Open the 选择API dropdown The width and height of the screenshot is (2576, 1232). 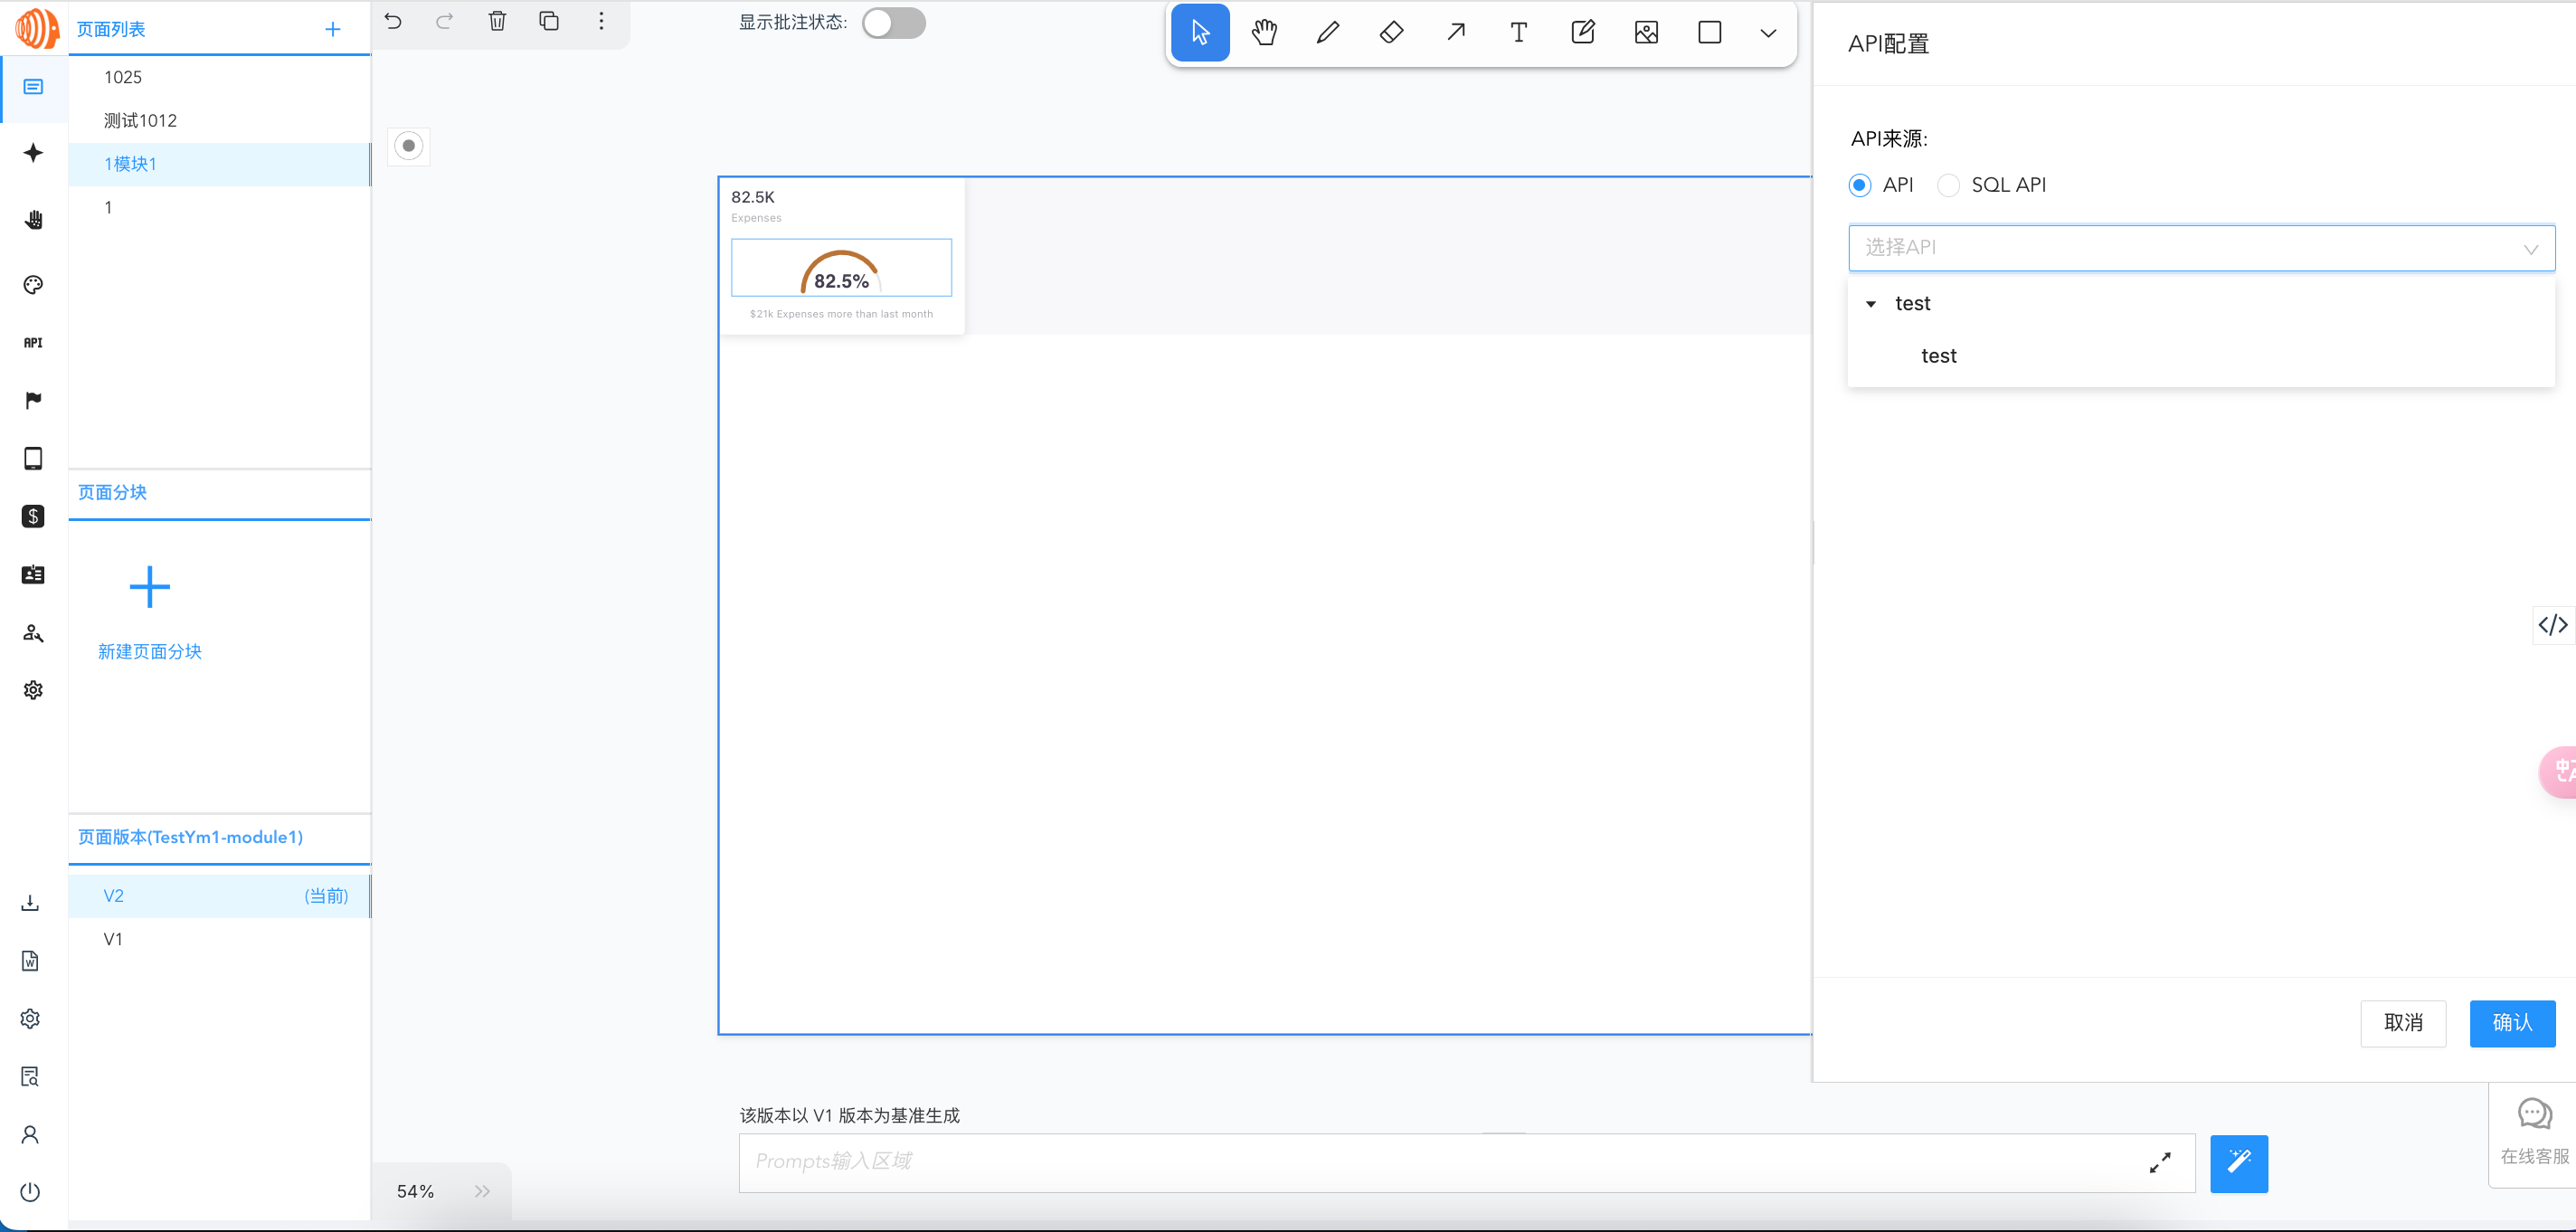coord(2200,248)
